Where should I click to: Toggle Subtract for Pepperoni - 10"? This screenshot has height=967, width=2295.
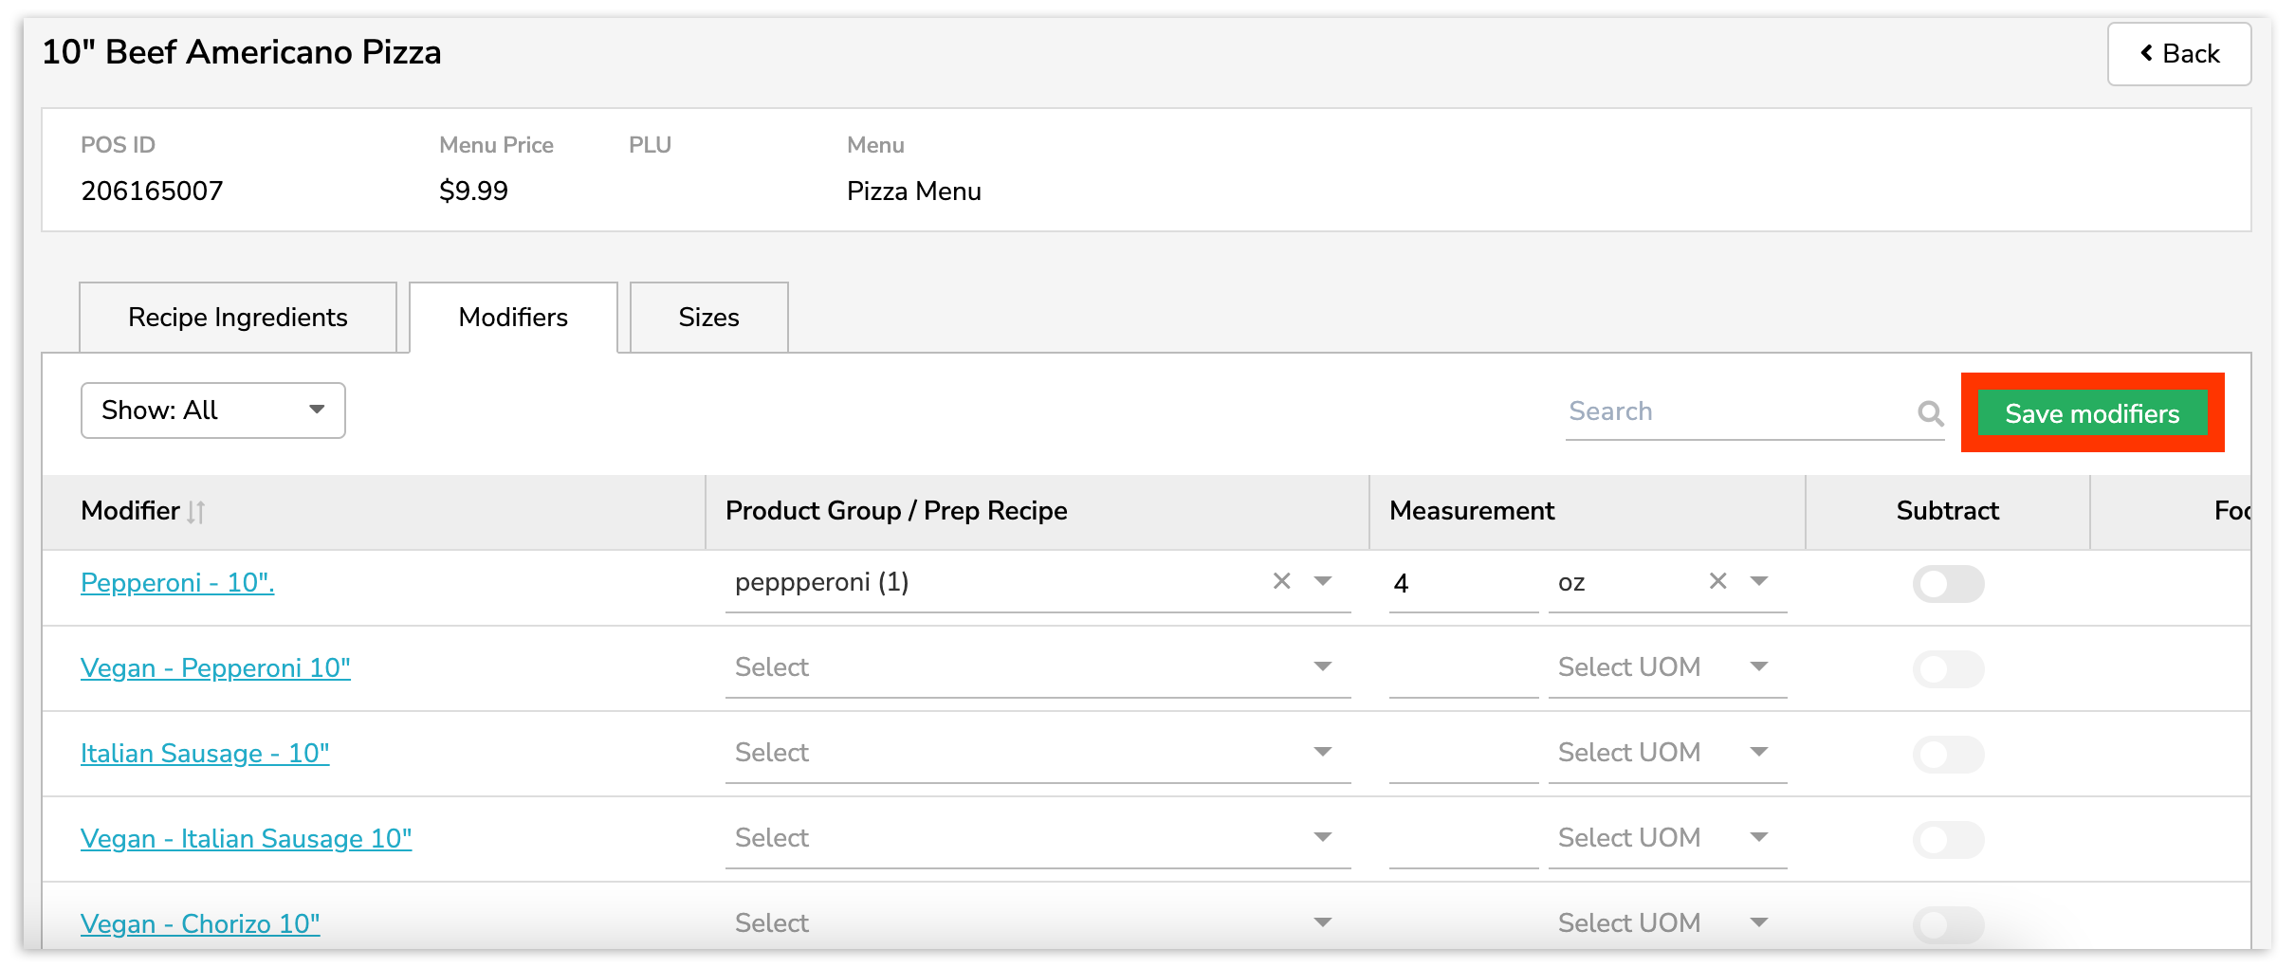pos(1948,584)
